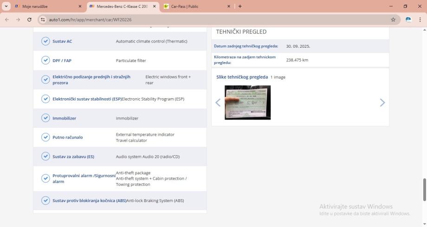Restore down the Chrome window
Viewport: 427px width, 227px height.
(406, 6)
